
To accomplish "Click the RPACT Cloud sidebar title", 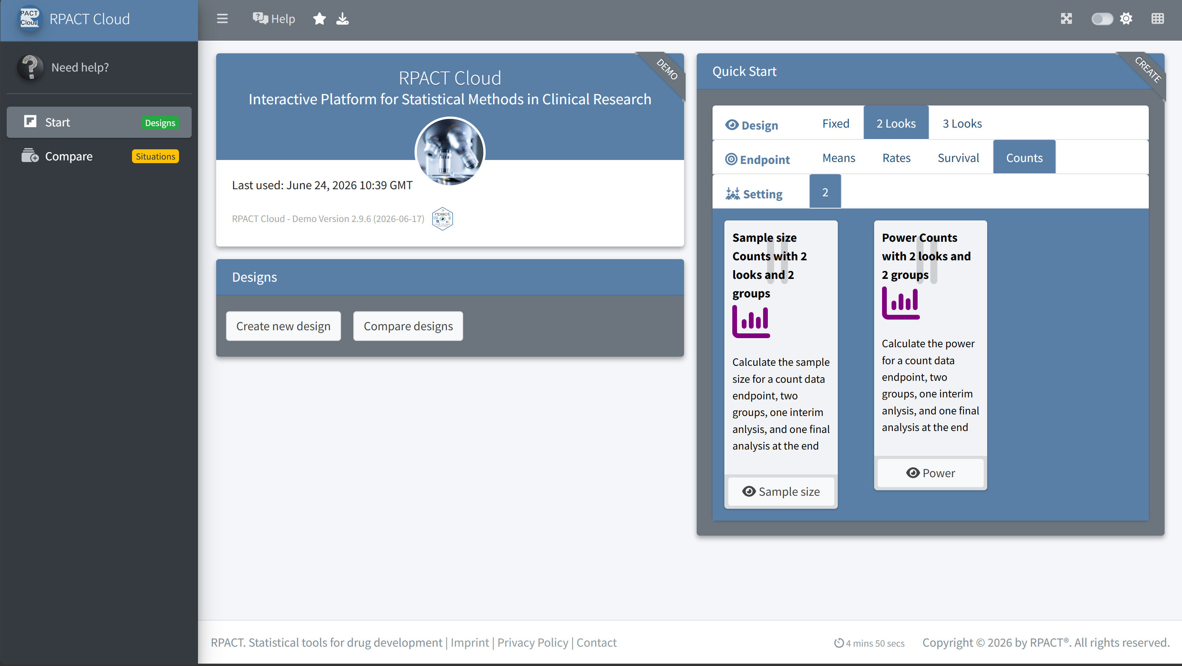I will (x=89, y=19).
